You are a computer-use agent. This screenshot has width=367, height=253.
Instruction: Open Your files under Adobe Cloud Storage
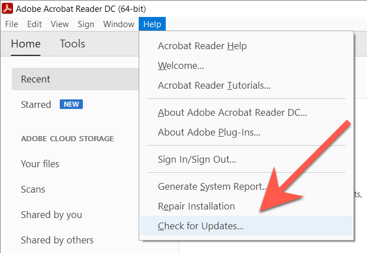pos(40,164)
